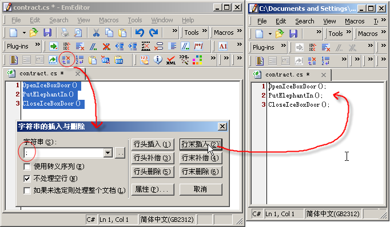The height and width of the screenshot is (227, 390).
Task: Open the Window menu in left window
Action: (162, 20)
